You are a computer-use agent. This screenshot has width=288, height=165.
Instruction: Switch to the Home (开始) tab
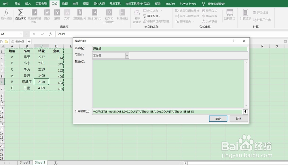[x=18, y=4]
